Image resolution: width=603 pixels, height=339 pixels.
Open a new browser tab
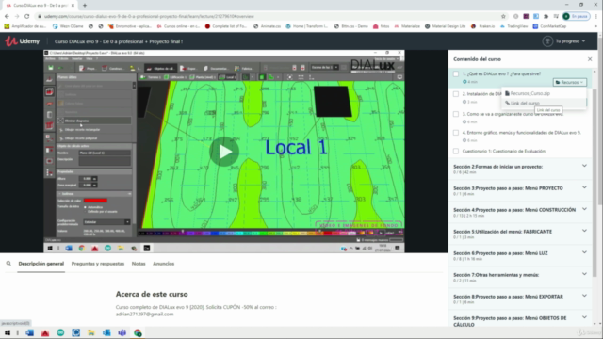click(x=85, y=6)
